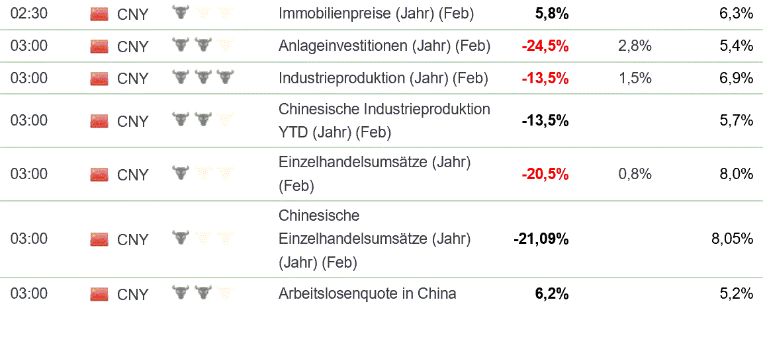
Task: Click 02:30 time cell of Immobilienpreise
Action: pyautogui.click(x=28, y=13)
